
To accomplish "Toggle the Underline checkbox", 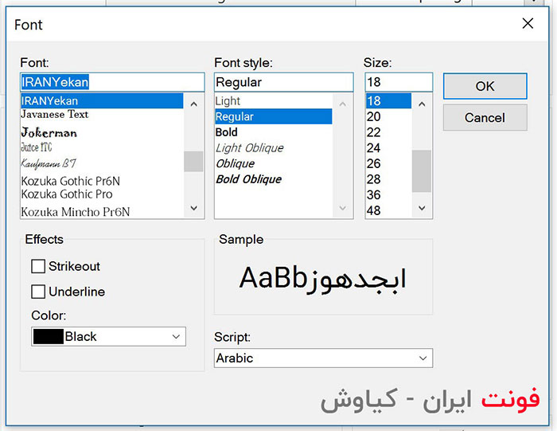I will (38, 292).
